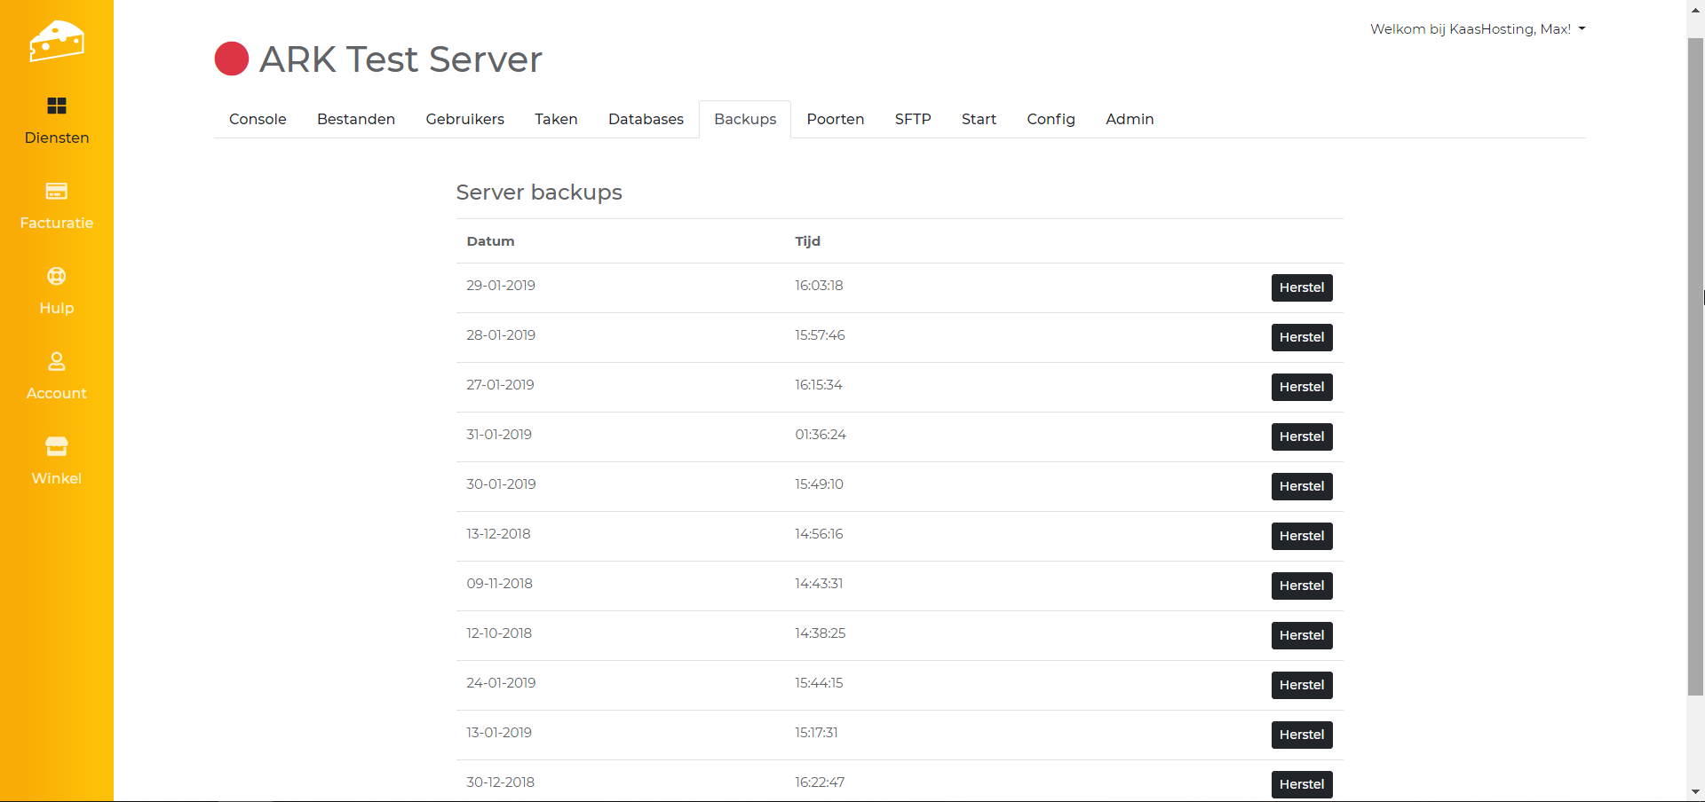Click the Hulp lifebuoy icon
Screen dimensions: 1705x802
point(57,277)
